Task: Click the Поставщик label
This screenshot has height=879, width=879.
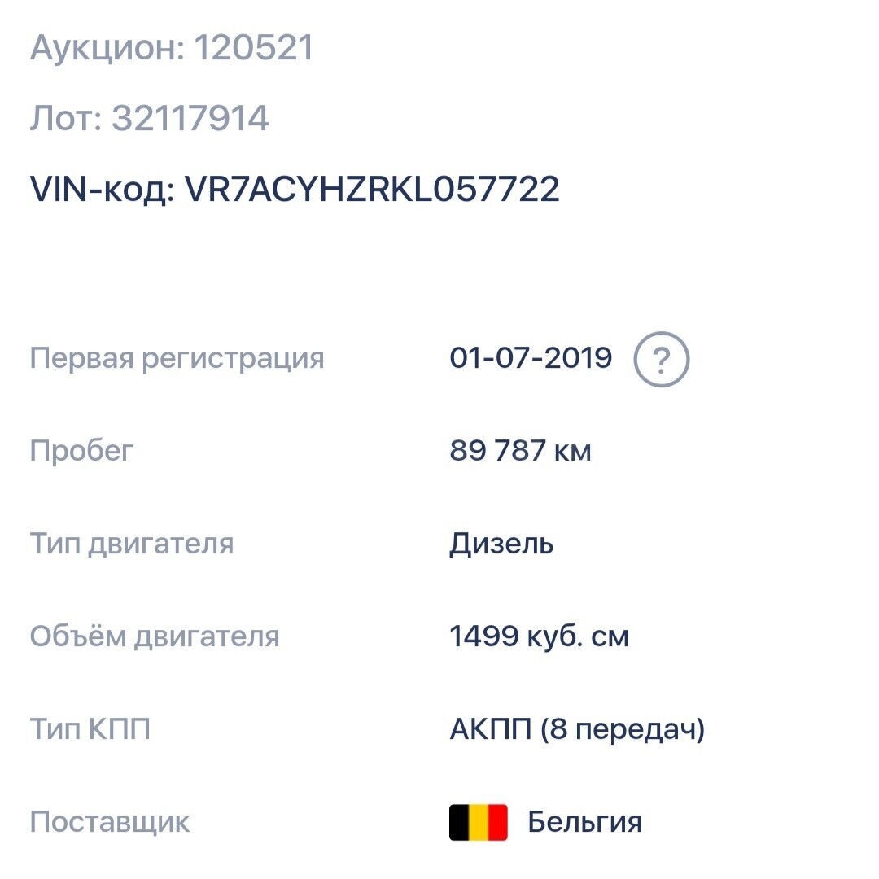Action: pyautogui.click(x=110, y=822)
